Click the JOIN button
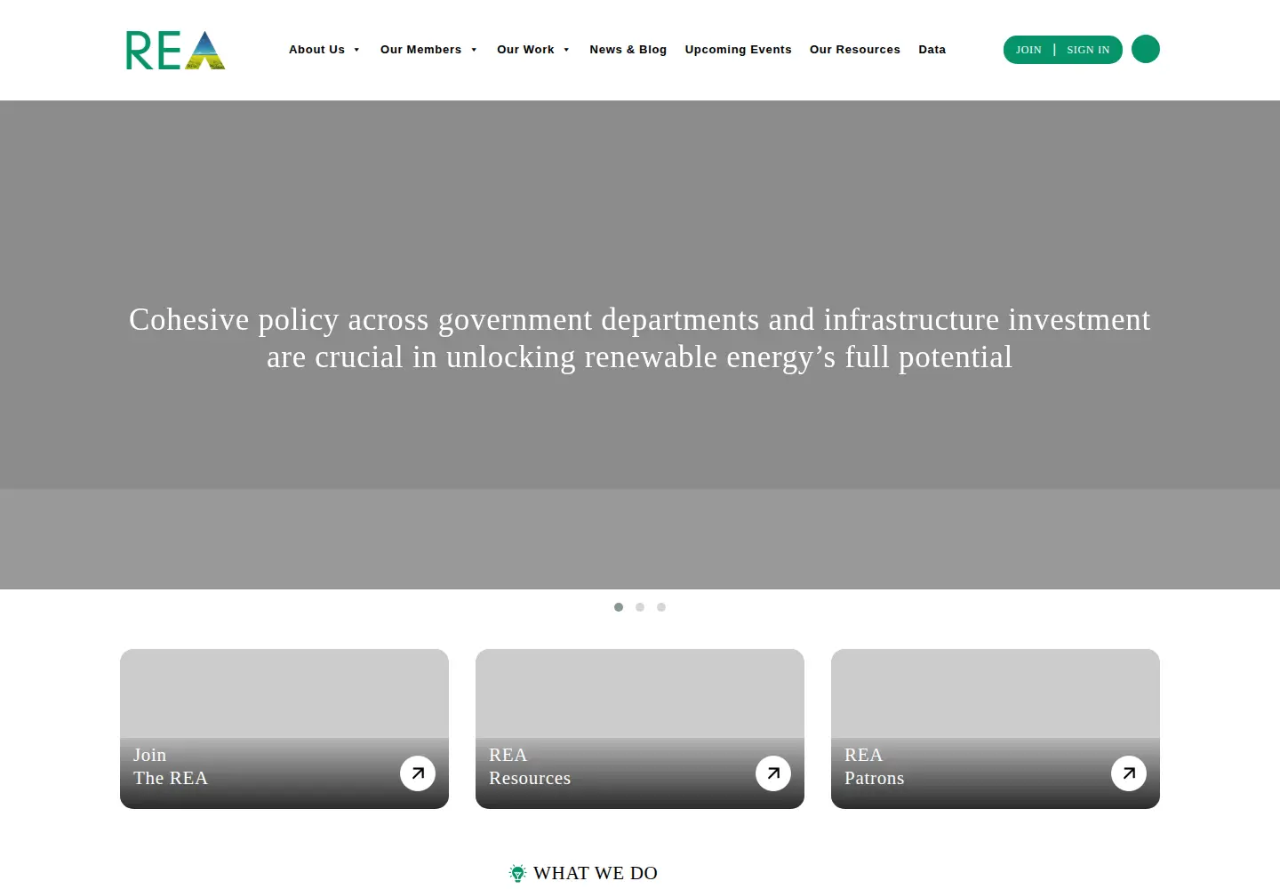The image size is (1280, 889). (1028, 50)
